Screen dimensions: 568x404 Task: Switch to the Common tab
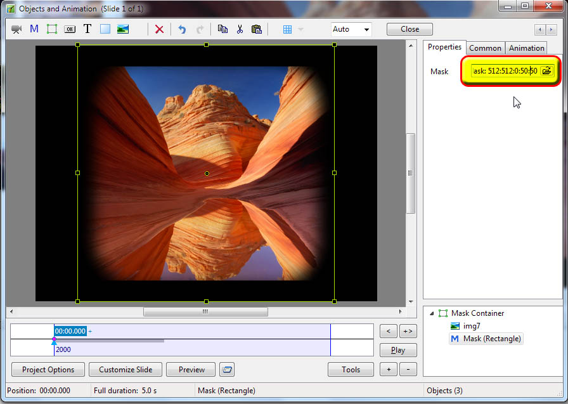click(x=485, y=48)
